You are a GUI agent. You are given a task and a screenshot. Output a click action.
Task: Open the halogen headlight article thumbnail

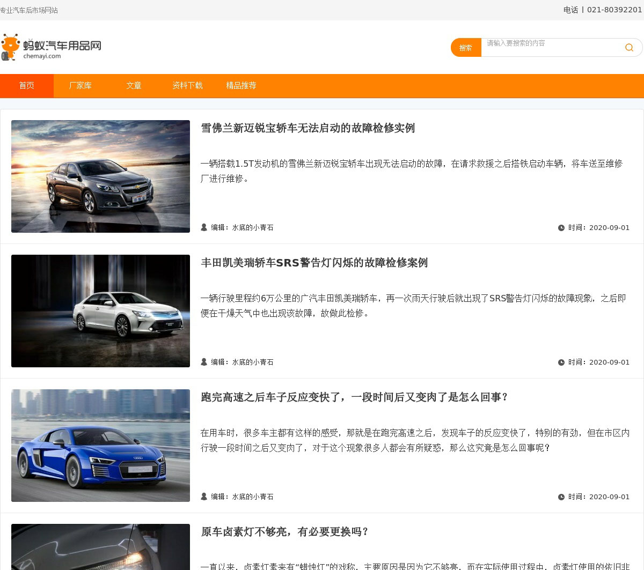100,547
